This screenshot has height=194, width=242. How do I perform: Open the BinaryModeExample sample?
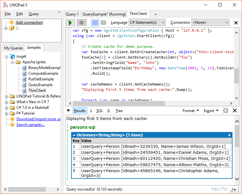pos(44,68)
